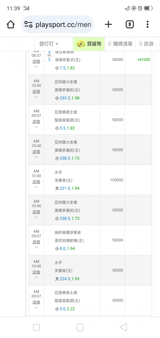Open the tab switcher showing 8
This screenshot has width=160, height=338.
(x=130, y=25)
